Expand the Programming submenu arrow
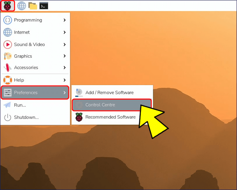Viewport: 237px width, 190px height. point(65,20)
